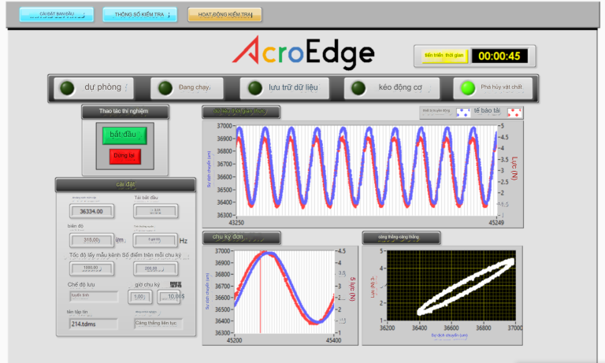Open the Chế độ lưu dropdown

tap(93, 296)
